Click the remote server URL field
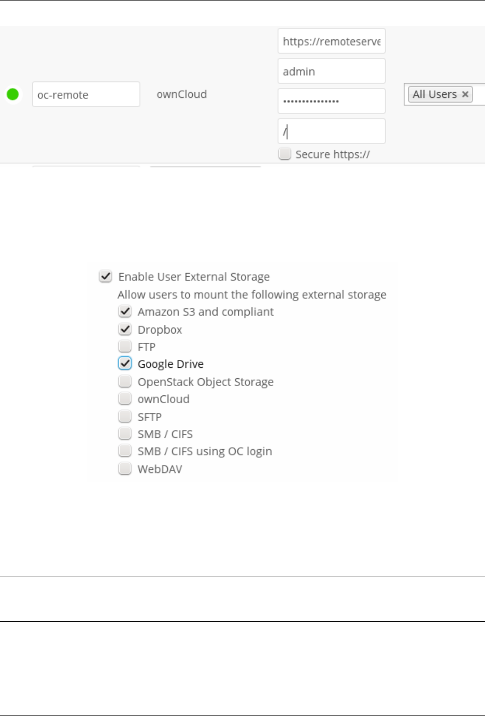The width and height of the screenshot is (485, 716). 331,41
